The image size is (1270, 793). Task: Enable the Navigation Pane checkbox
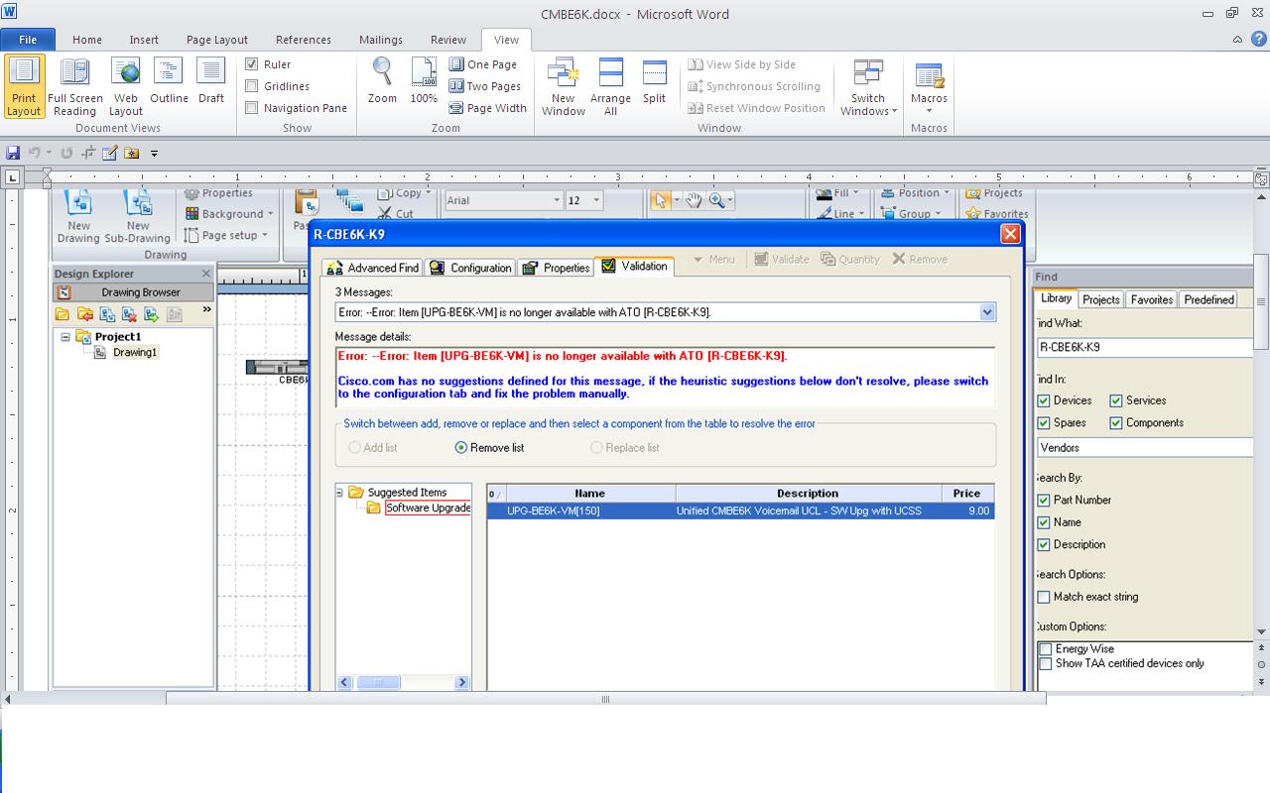click(x=252, y=108)
